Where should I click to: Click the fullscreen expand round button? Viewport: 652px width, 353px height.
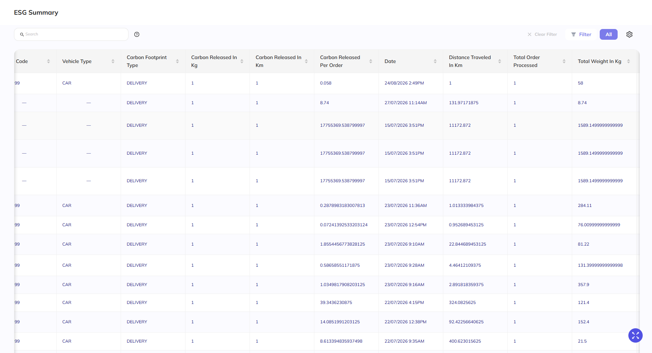pyautogui.click(x=636, y=335)
